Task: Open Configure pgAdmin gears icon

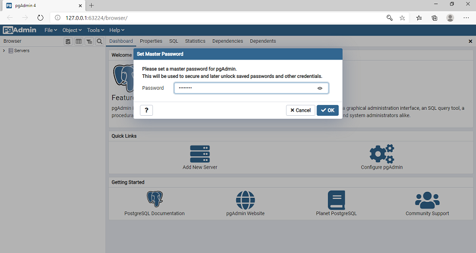Action: pyautogui.click(x=381, y=154)
